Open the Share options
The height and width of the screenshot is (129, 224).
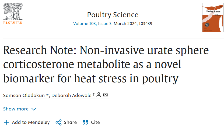[x=66, y=122]
